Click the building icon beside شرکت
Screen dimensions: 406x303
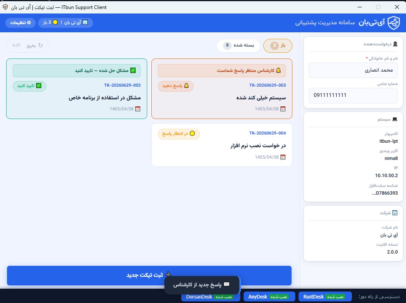(395, 213)
